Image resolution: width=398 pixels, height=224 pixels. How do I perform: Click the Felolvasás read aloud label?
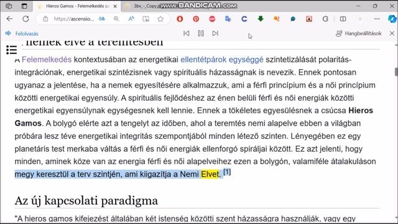click(27, 34)
